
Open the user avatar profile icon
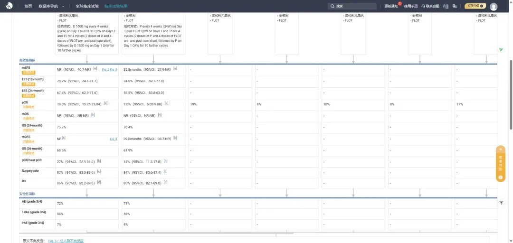pos(494,7)
